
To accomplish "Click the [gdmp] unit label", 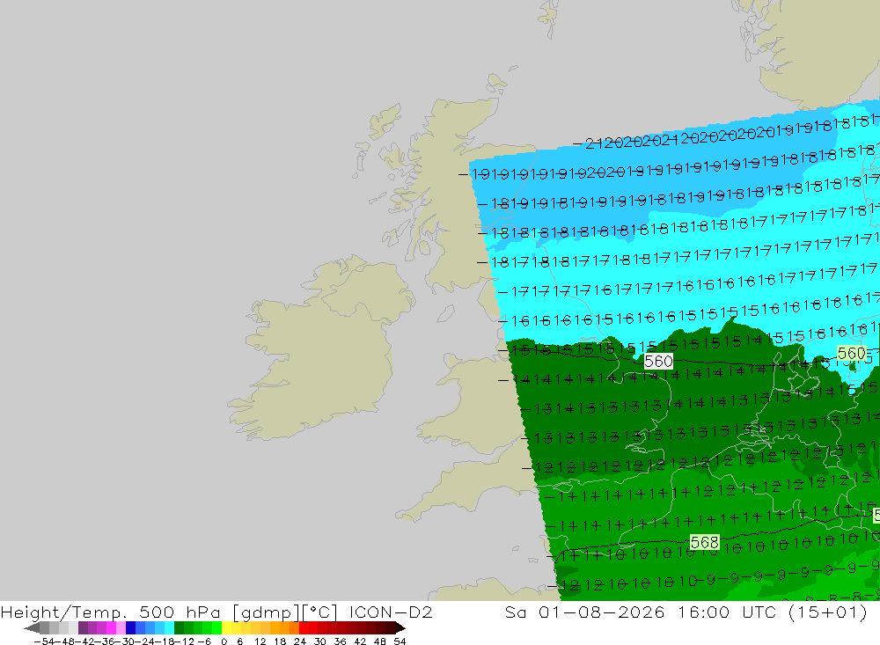I will tap(266, 612).
